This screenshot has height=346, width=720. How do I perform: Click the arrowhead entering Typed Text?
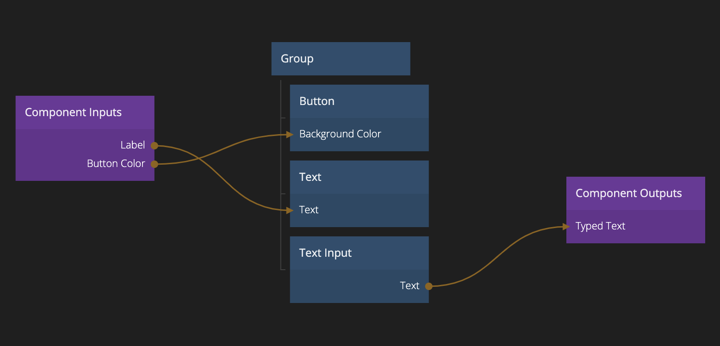coord(566,226)
